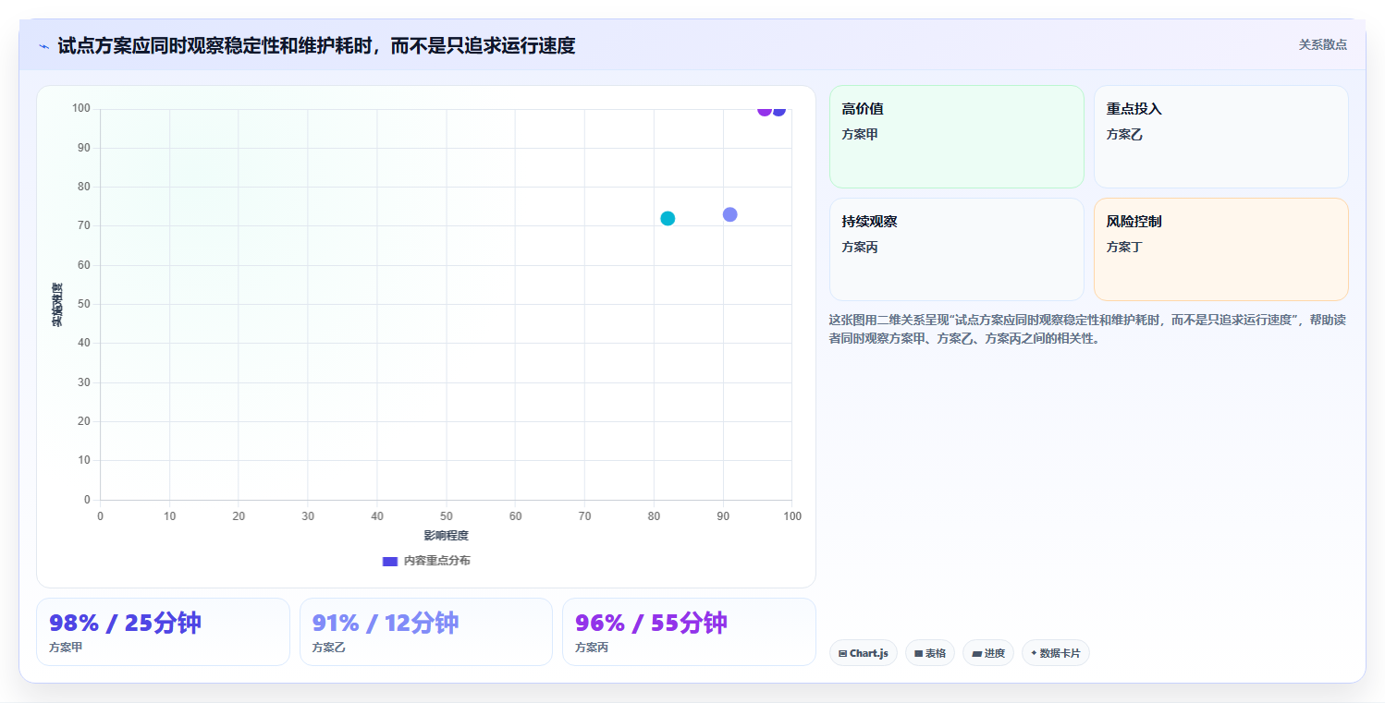Open the 风险控制 方案丁 card

(x=1220, y=249)
